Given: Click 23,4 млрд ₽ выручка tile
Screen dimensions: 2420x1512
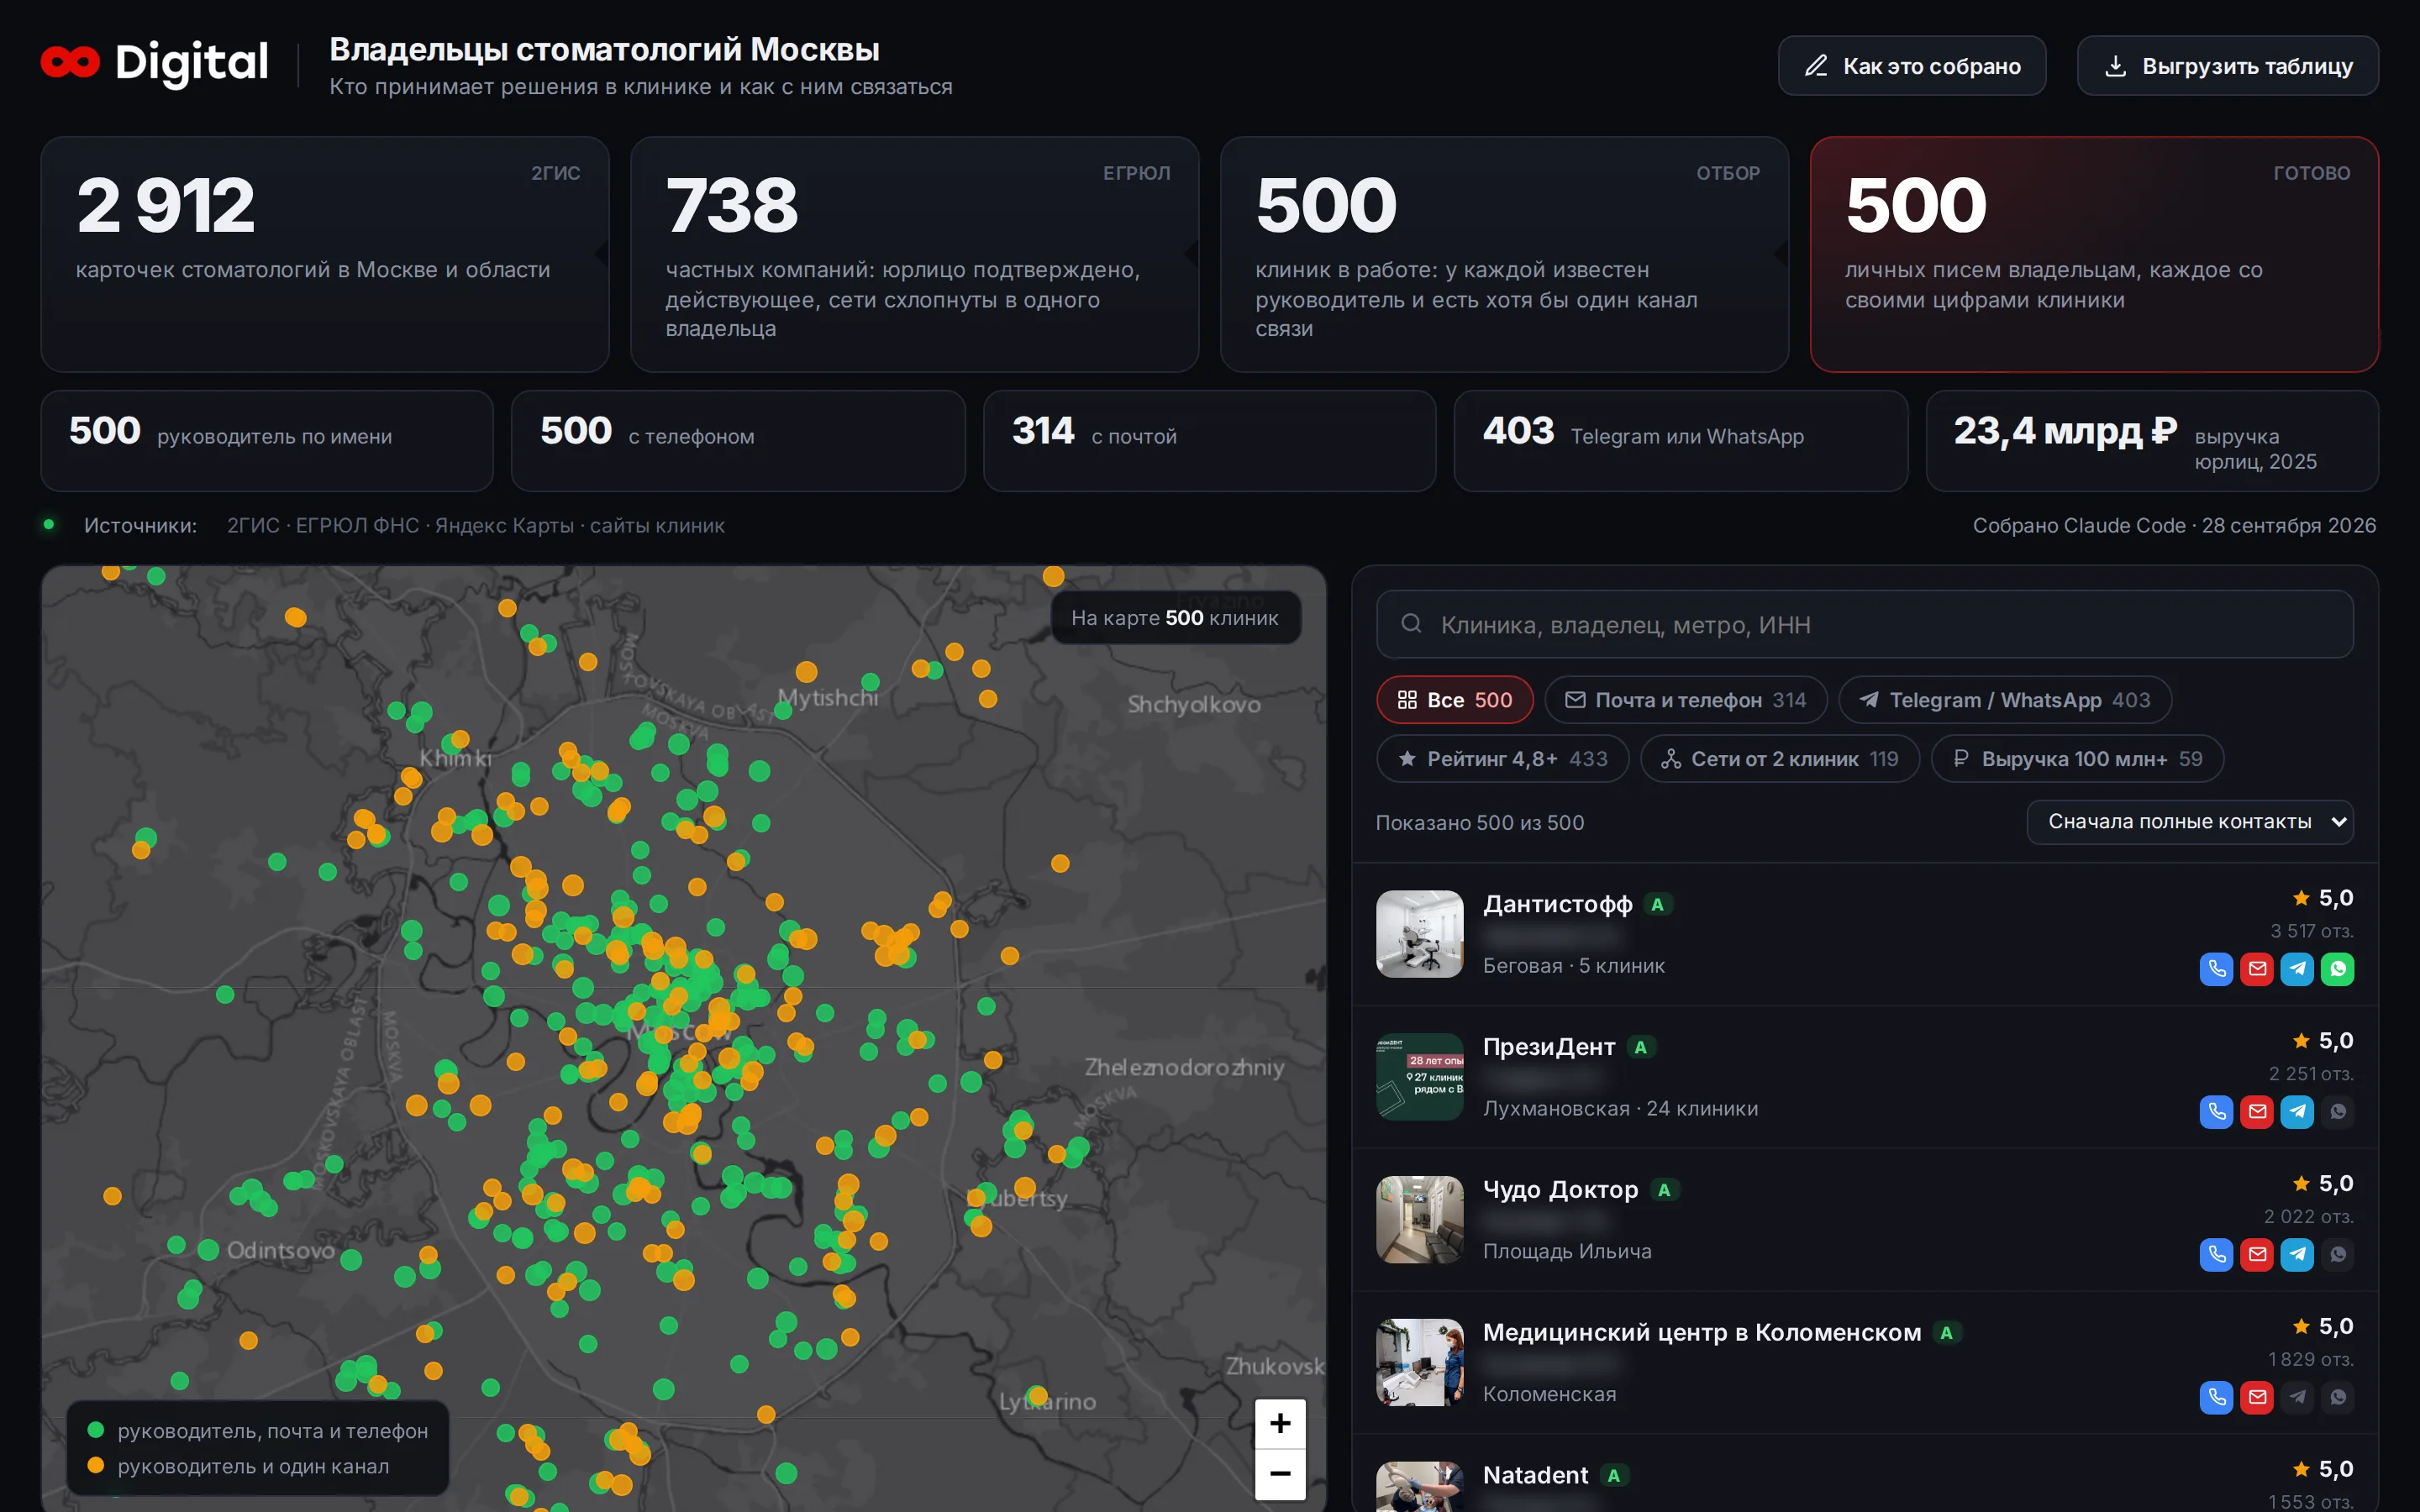Looking at the screenshot, I should pyautogui.click(x=2152, y=440).
